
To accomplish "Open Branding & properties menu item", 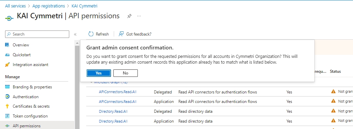I will coord(32,87).
